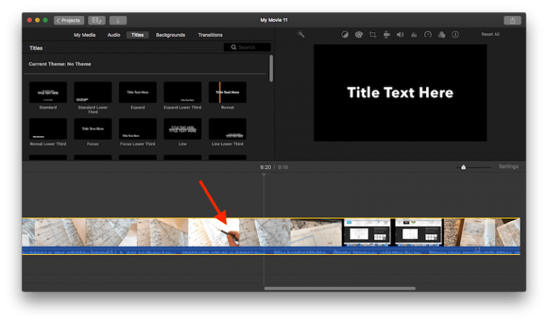Click the titles Search field

(247, 47)
